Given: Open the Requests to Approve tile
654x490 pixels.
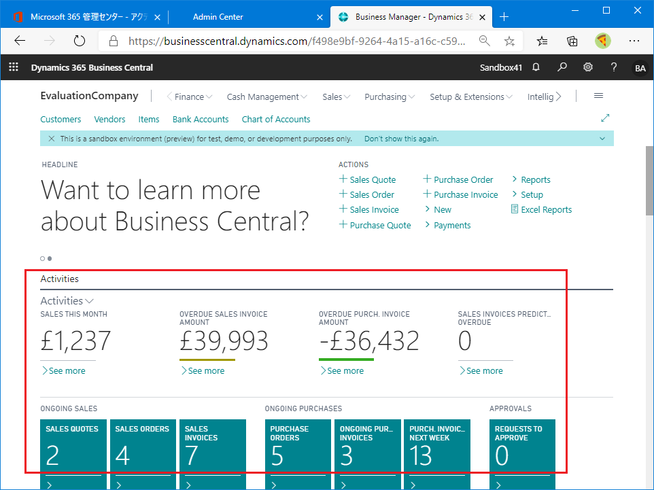Looking at the screenshot, I should (522, 454).
